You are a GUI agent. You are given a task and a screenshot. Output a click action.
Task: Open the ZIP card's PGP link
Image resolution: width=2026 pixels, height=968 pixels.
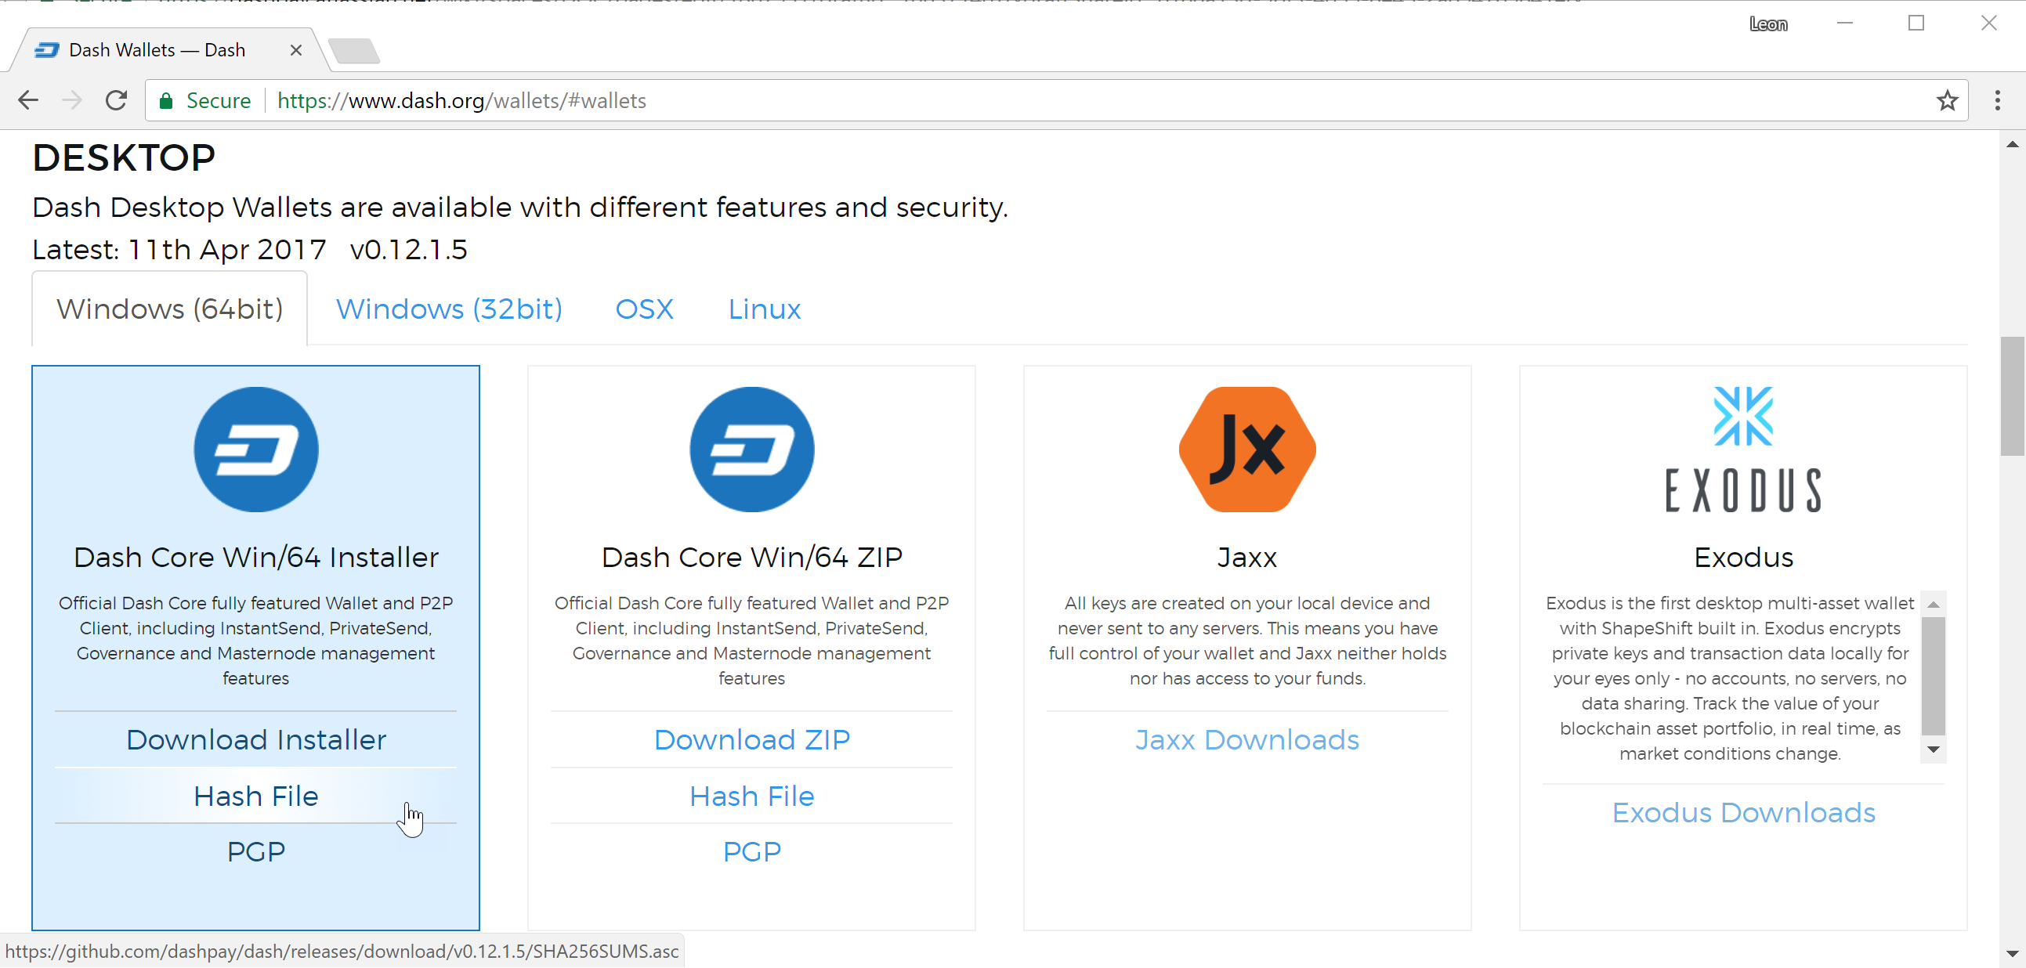(752, 852)
